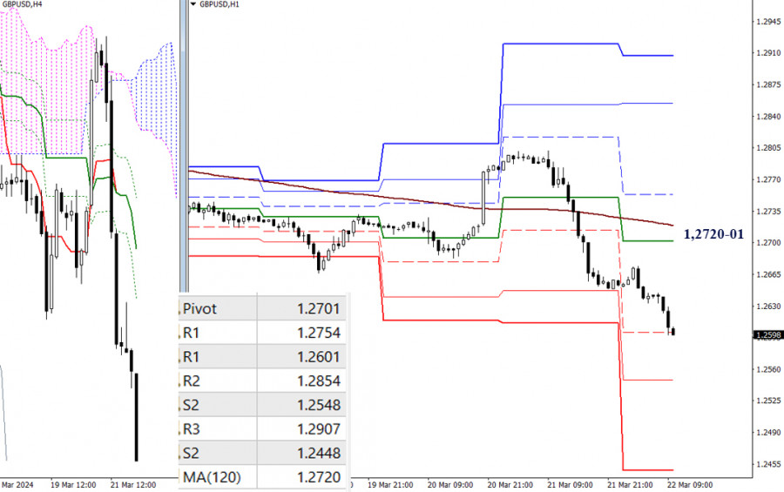The image size is (784, 492).
Task: Select the R2 value 1.2854
Action: pyautogui.click(x=319, y=381)
